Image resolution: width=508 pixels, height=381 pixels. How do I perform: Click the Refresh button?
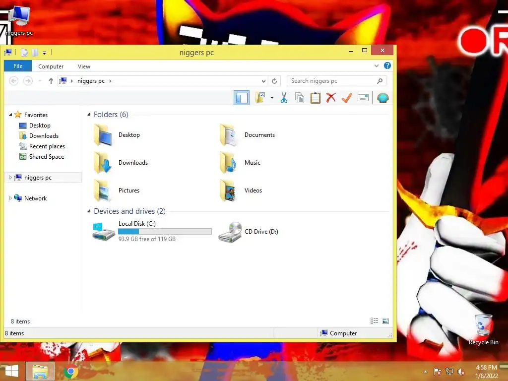[x=274, y=81]
